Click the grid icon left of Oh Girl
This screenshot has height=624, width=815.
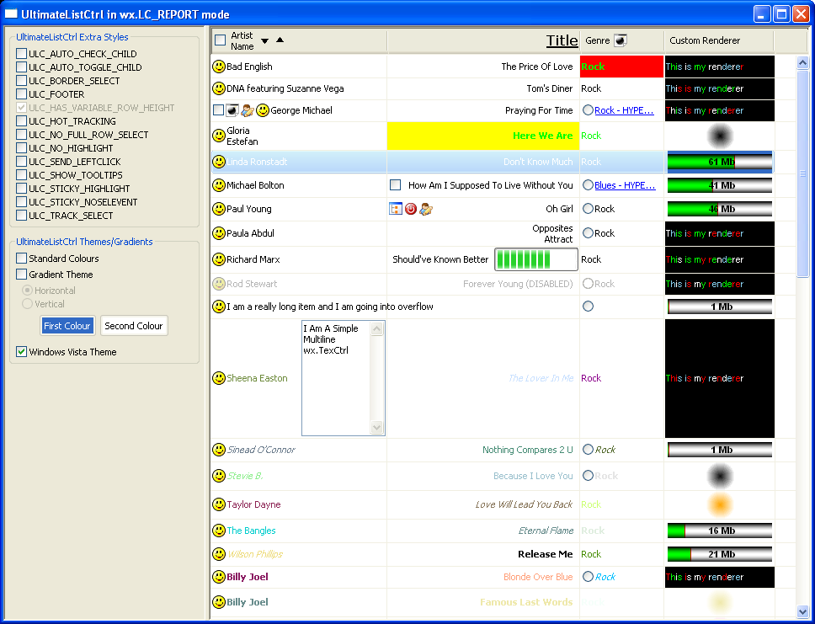tap(396, 209)
